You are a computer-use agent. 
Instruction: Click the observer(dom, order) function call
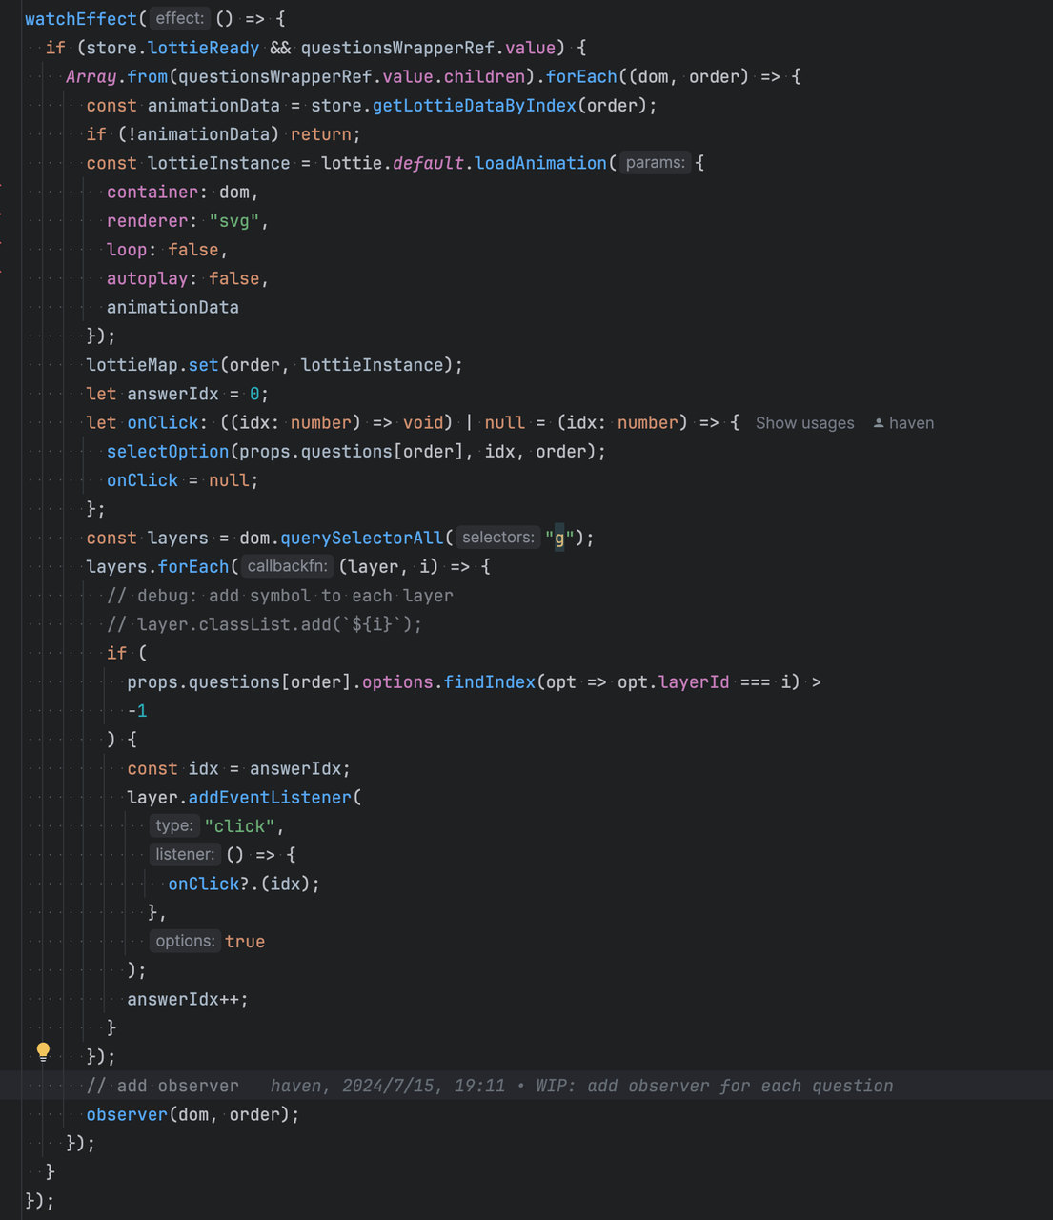click(193, 1114)
